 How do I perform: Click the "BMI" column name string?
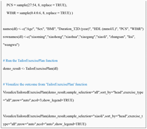tap(51, 29)
